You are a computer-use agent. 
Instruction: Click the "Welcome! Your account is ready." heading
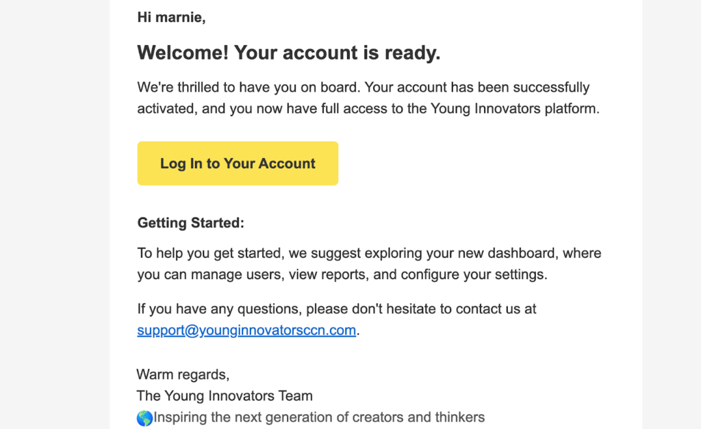point(289,53)
